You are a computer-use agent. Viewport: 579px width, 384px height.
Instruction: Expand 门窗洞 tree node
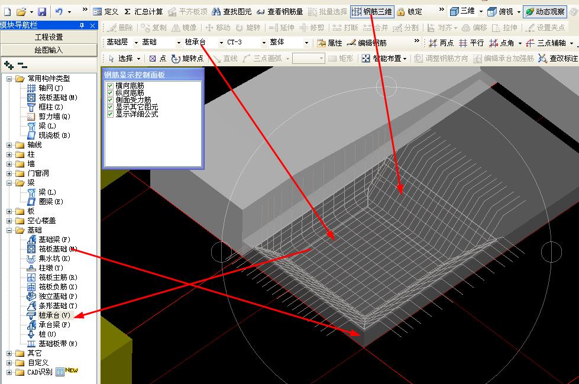click(9, 174)
